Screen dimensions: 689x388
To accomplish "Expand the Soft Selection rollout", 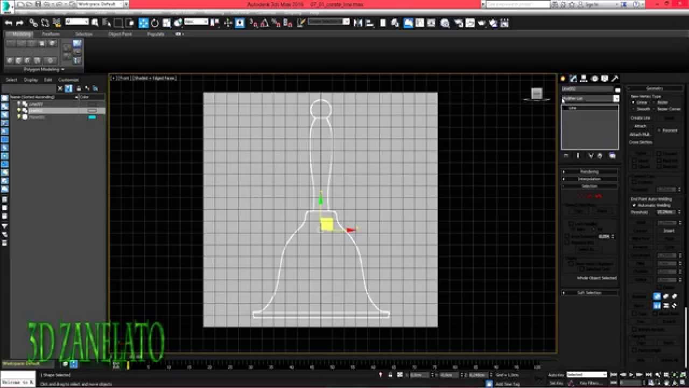I will [590, 293].
